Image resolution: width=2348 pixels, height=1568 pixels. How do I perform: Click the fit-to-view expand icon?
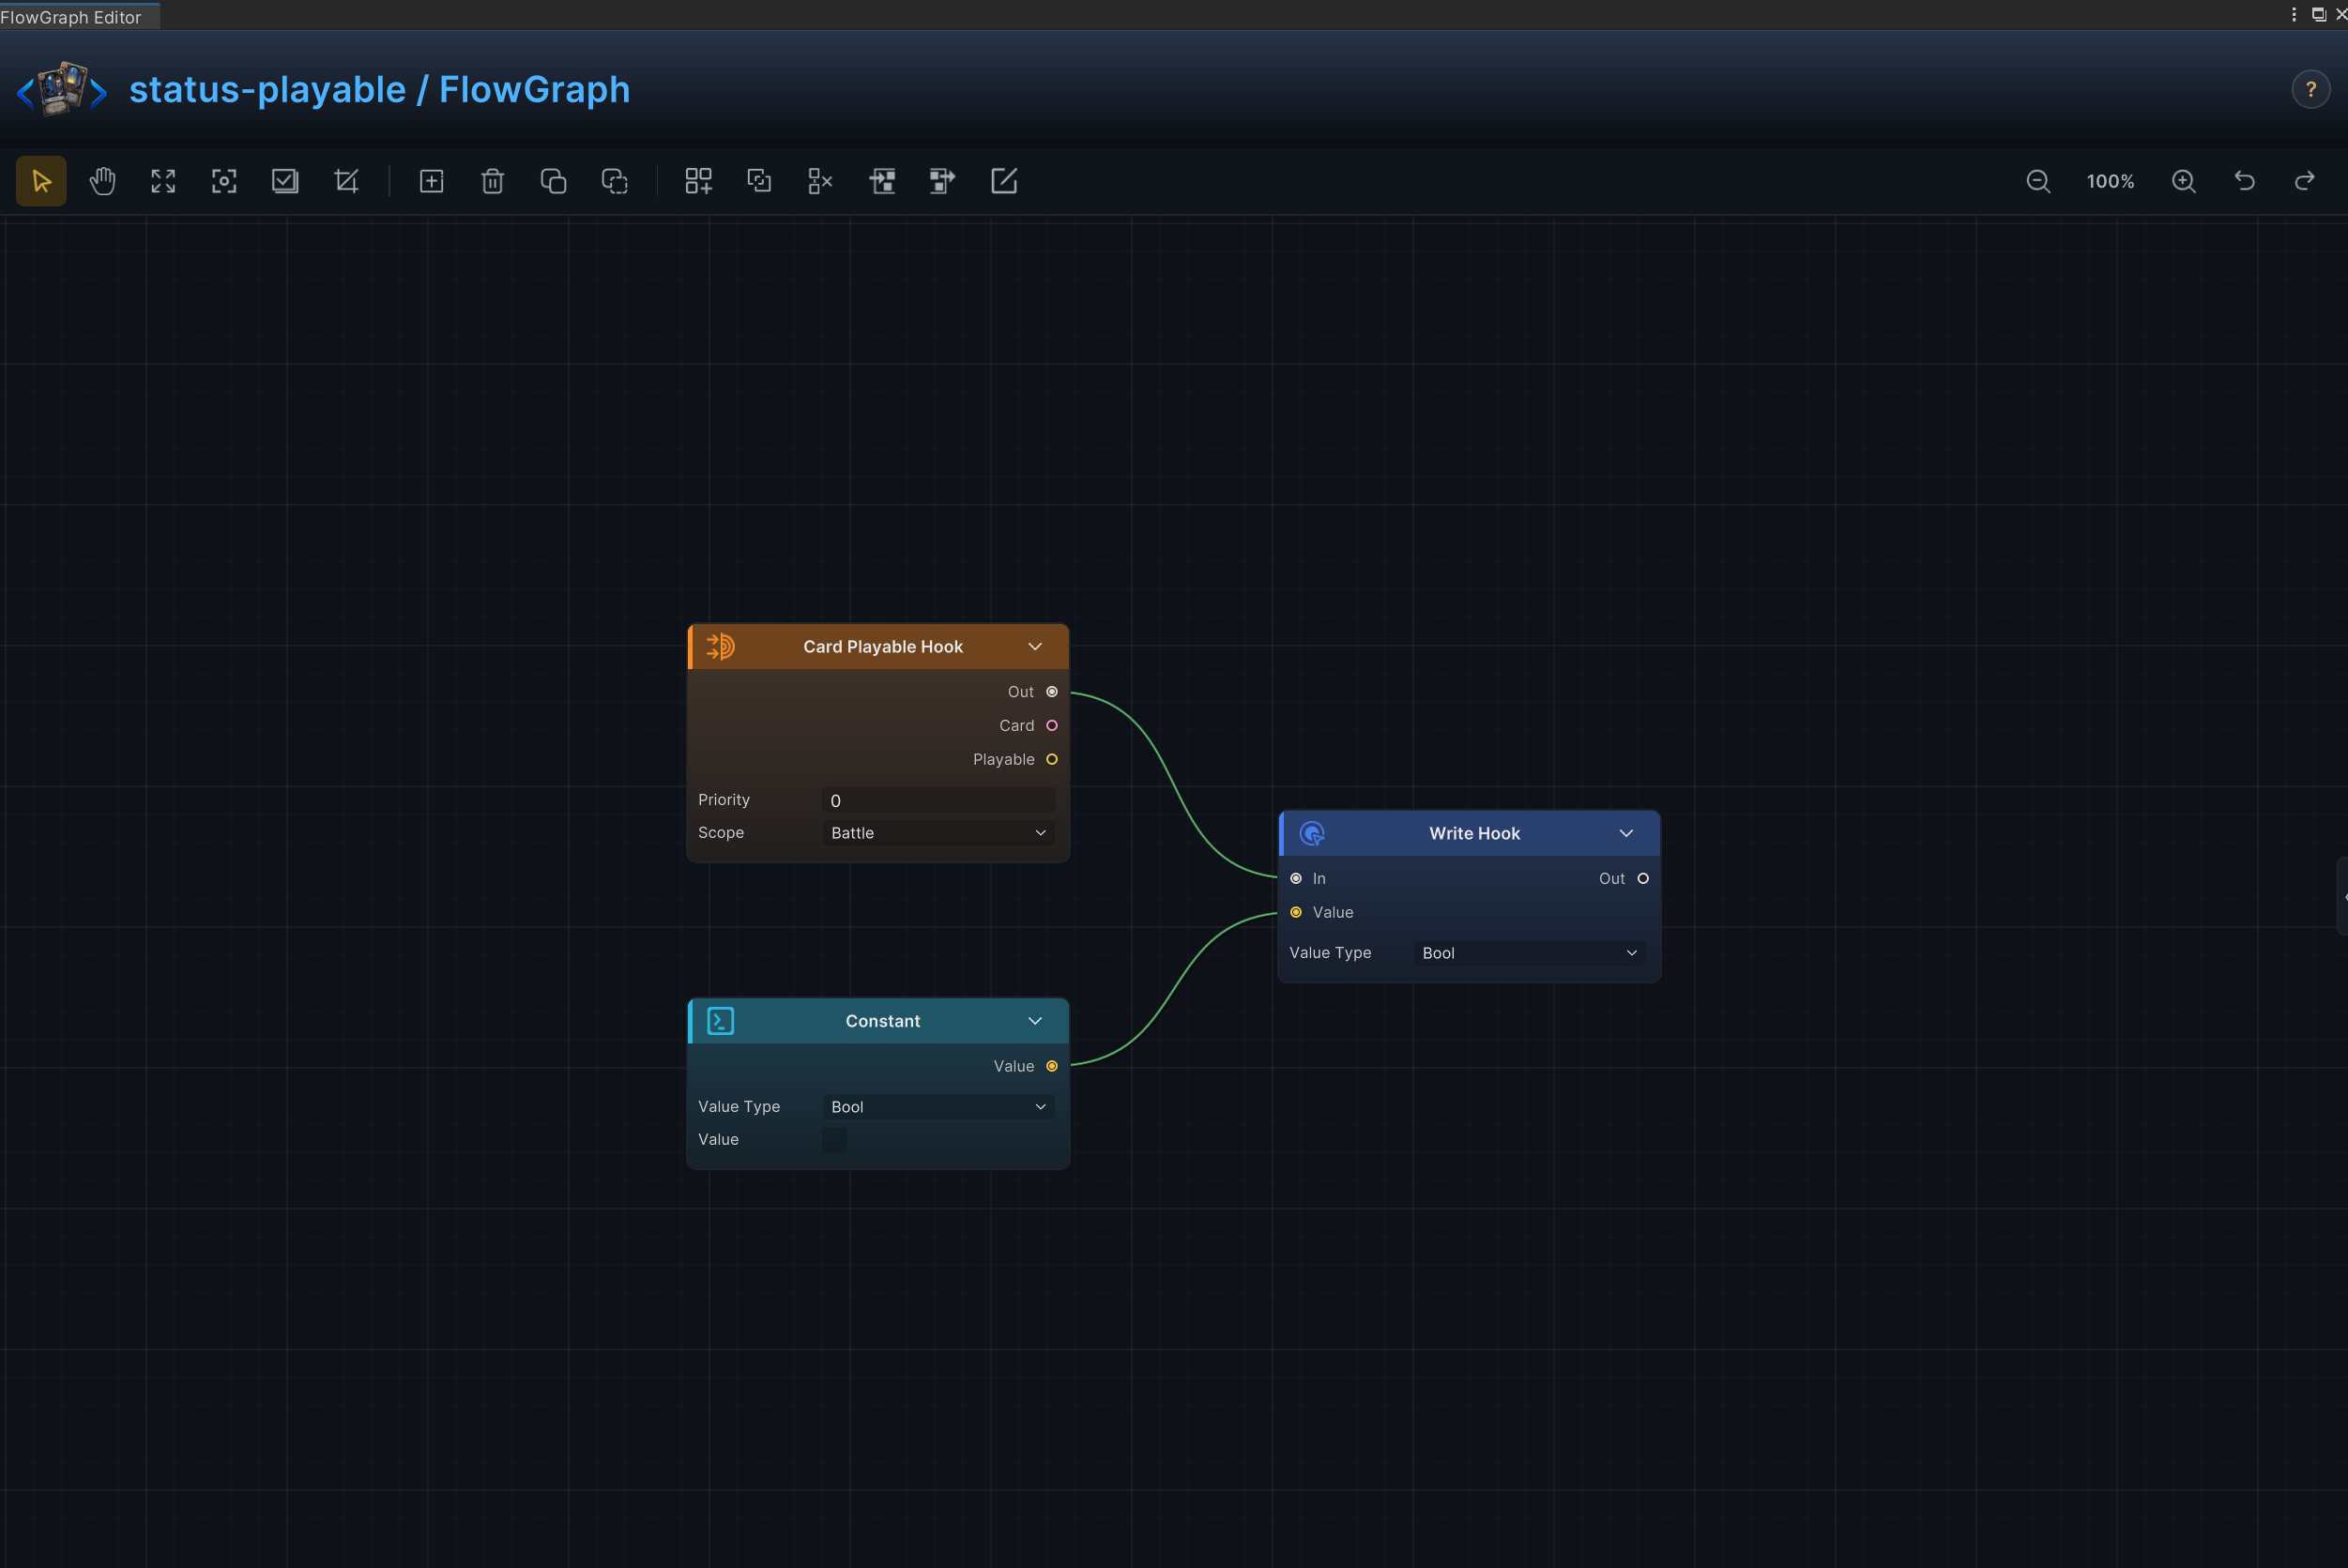coord(163,181)
